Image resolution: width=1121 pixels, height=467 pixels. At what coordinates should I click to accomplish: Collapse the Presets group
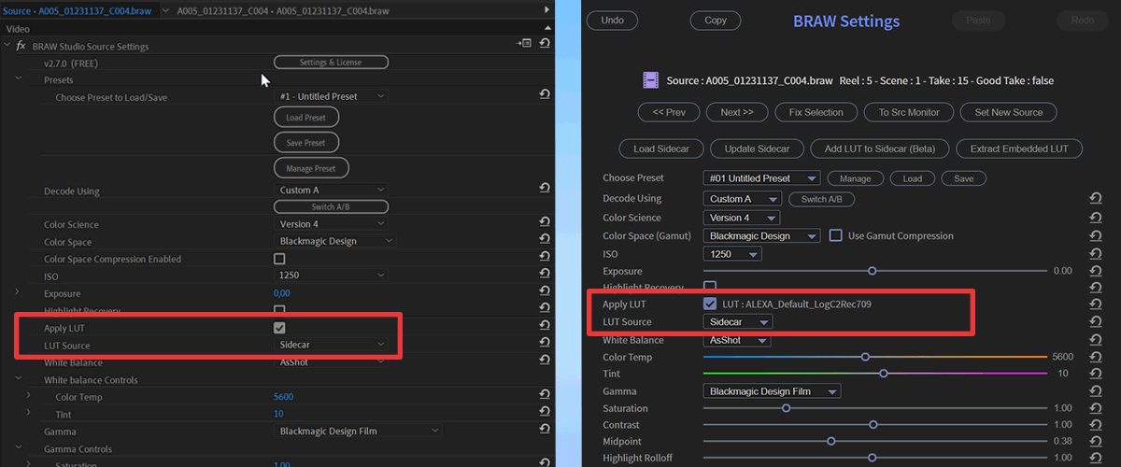pos(19,79)
